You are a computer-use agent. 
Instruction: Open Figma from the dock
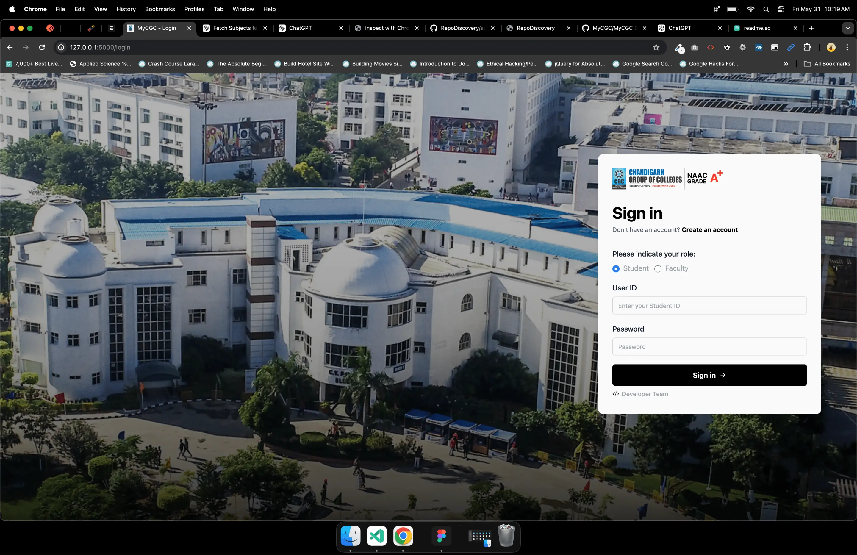(442, 536)
